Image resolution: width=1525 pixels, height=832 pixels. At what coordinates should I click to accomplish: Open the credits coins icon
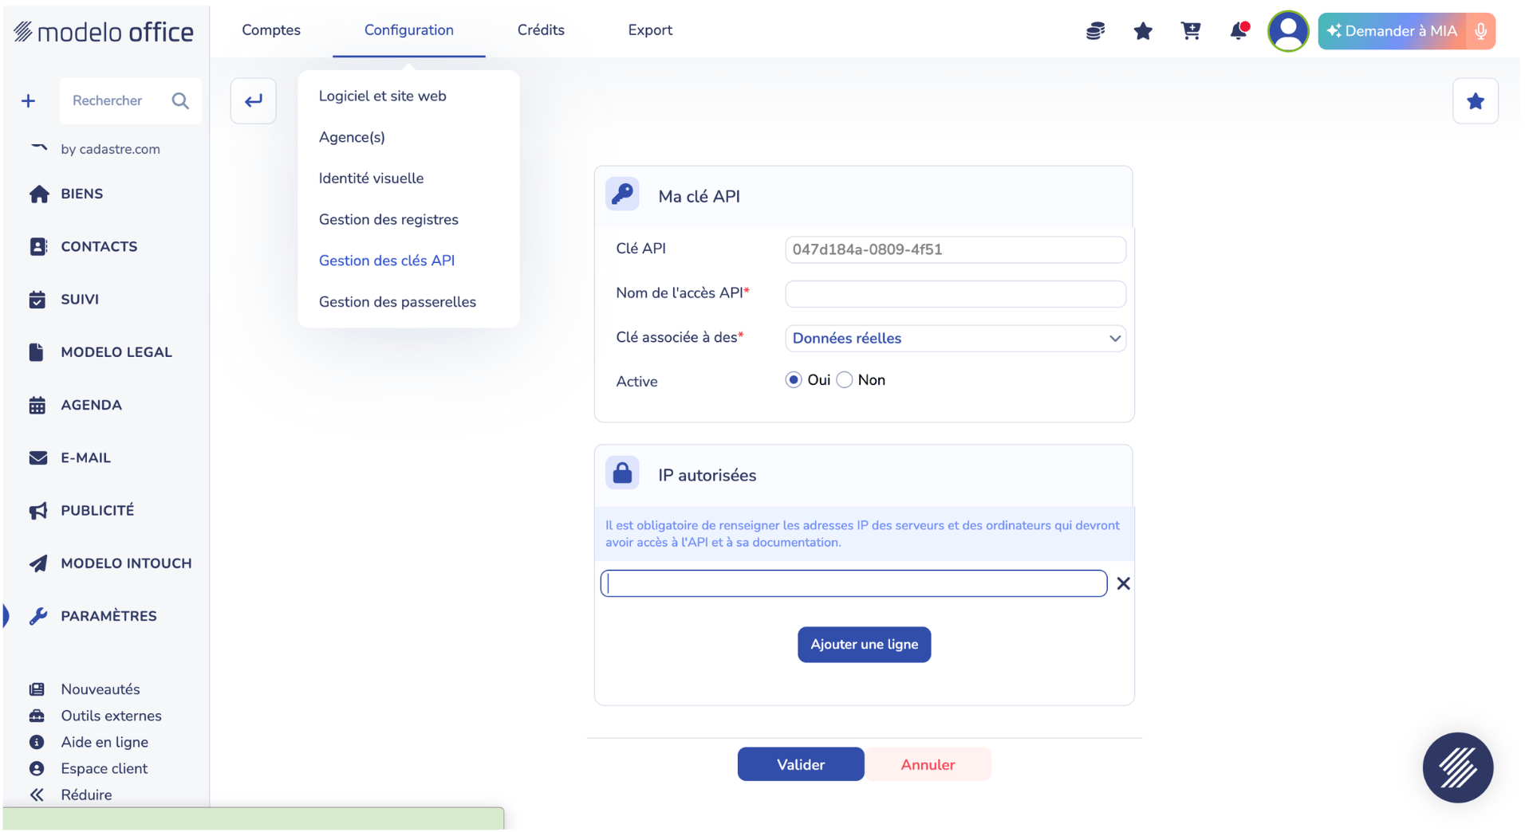pos(1095,31)
